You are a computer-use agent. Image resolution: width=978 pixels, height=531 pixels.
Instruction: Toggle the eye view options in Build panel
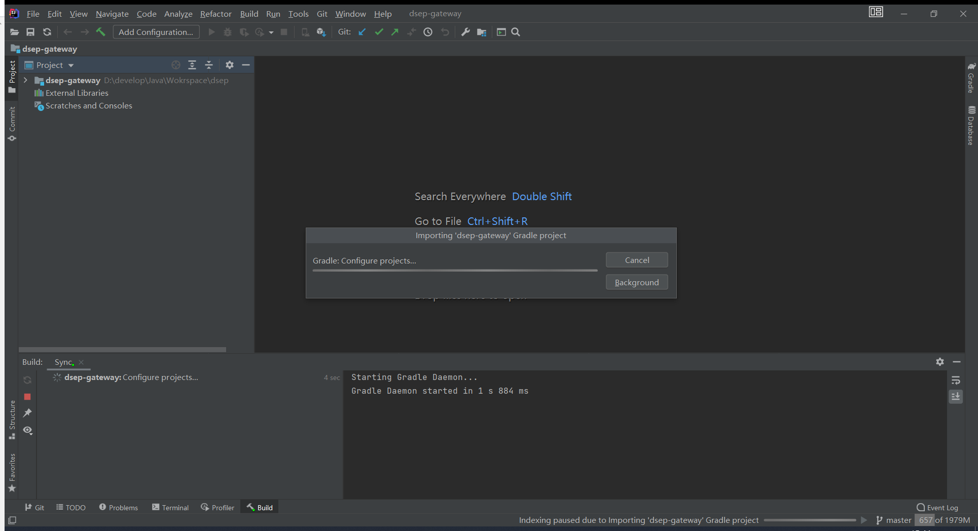[x=27, y=430]
